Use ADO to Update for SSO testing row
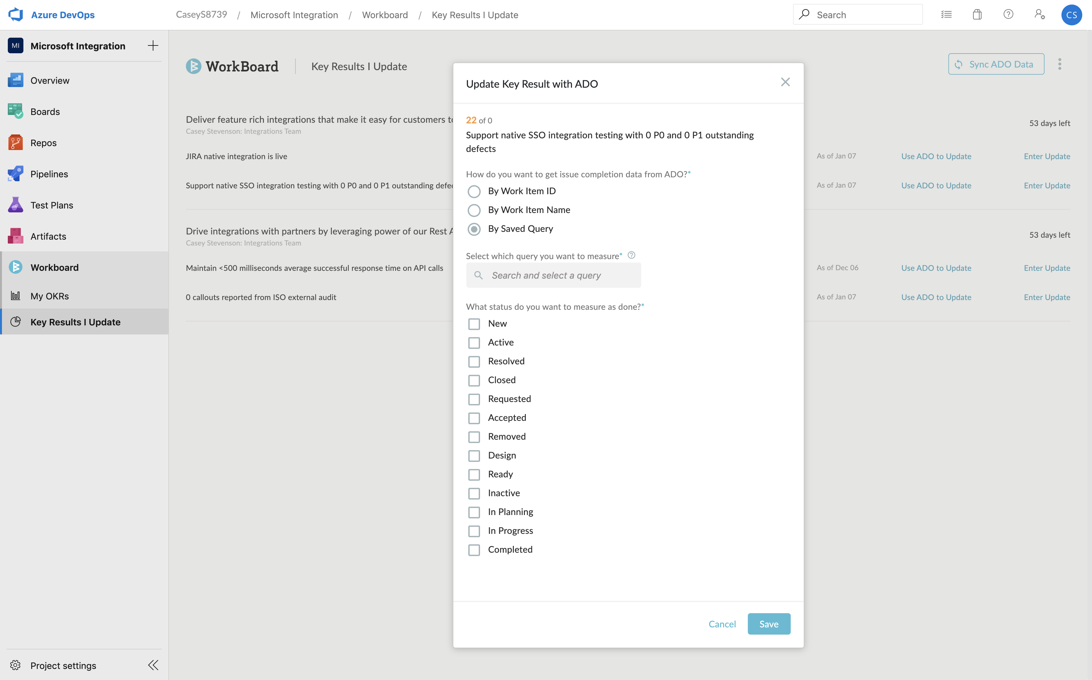 tap(936, 185)
